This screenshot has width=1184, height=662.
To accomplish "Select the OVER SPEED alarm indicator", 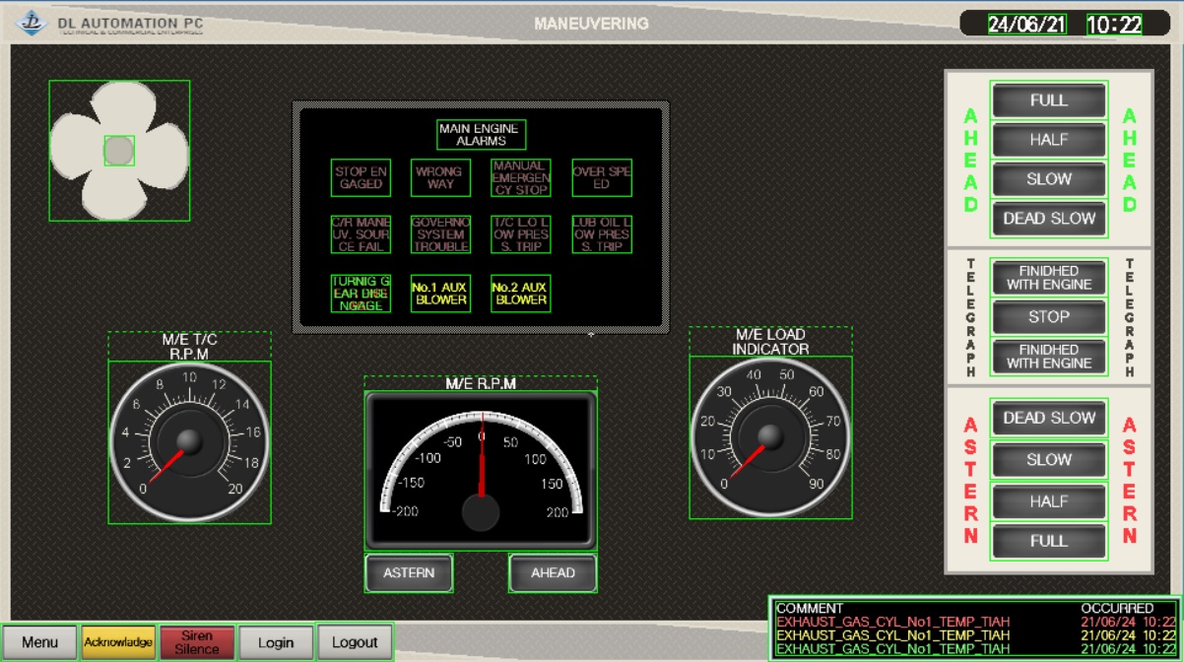I will [x=601, y=178].
